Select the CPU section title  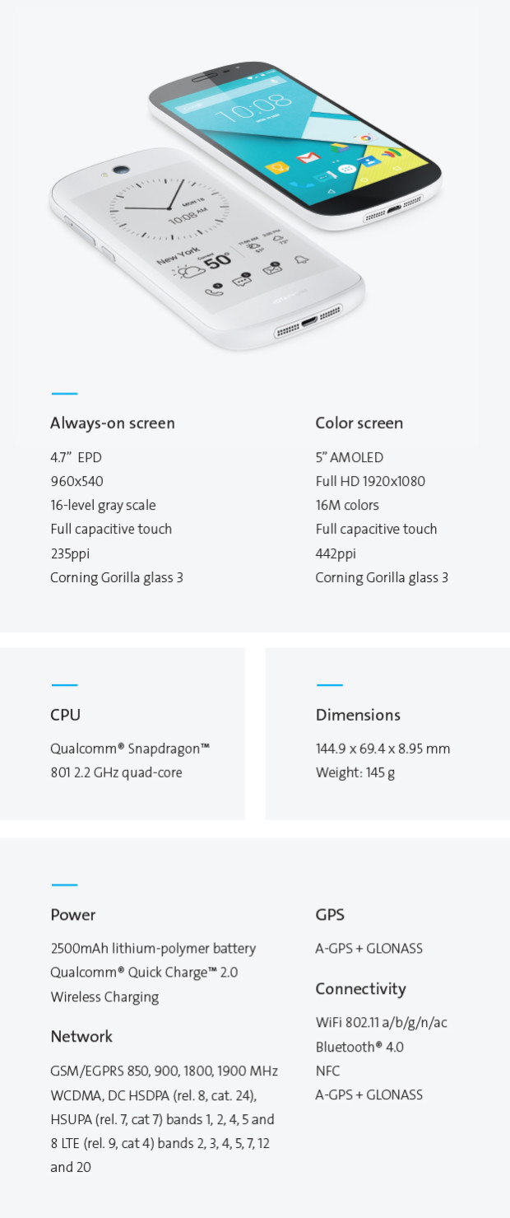tap(66, 715)
